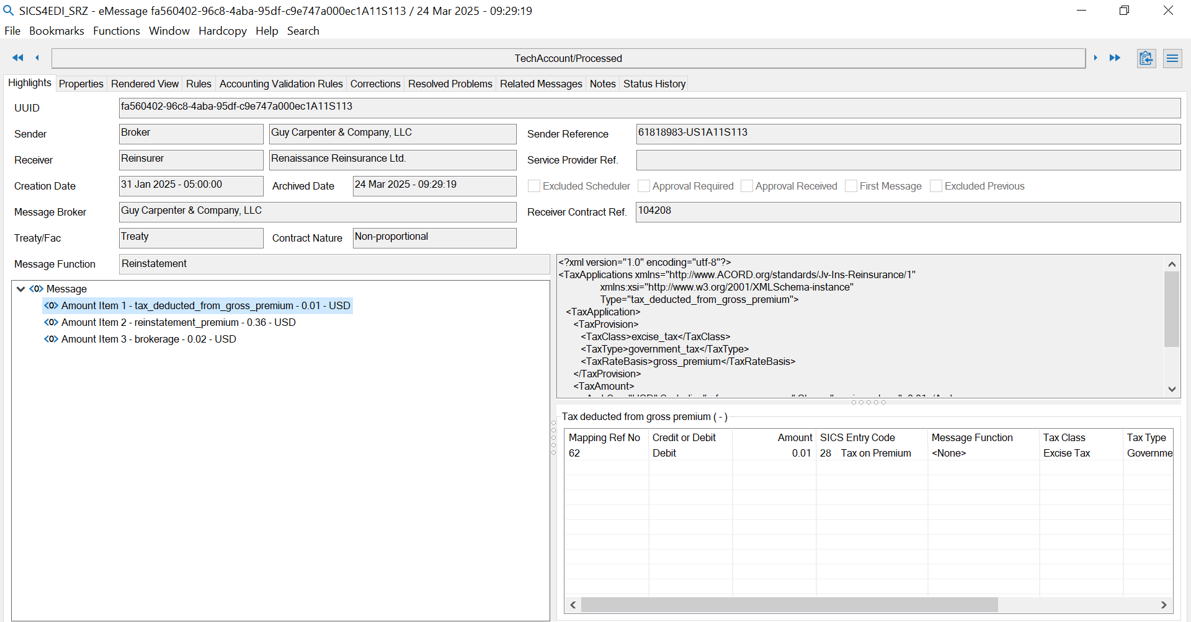Image resolution: width=1191 pixels, height=622 pixels.
Task: Click the clipboard icon in the toolbar
Action: click(1146, 58)
